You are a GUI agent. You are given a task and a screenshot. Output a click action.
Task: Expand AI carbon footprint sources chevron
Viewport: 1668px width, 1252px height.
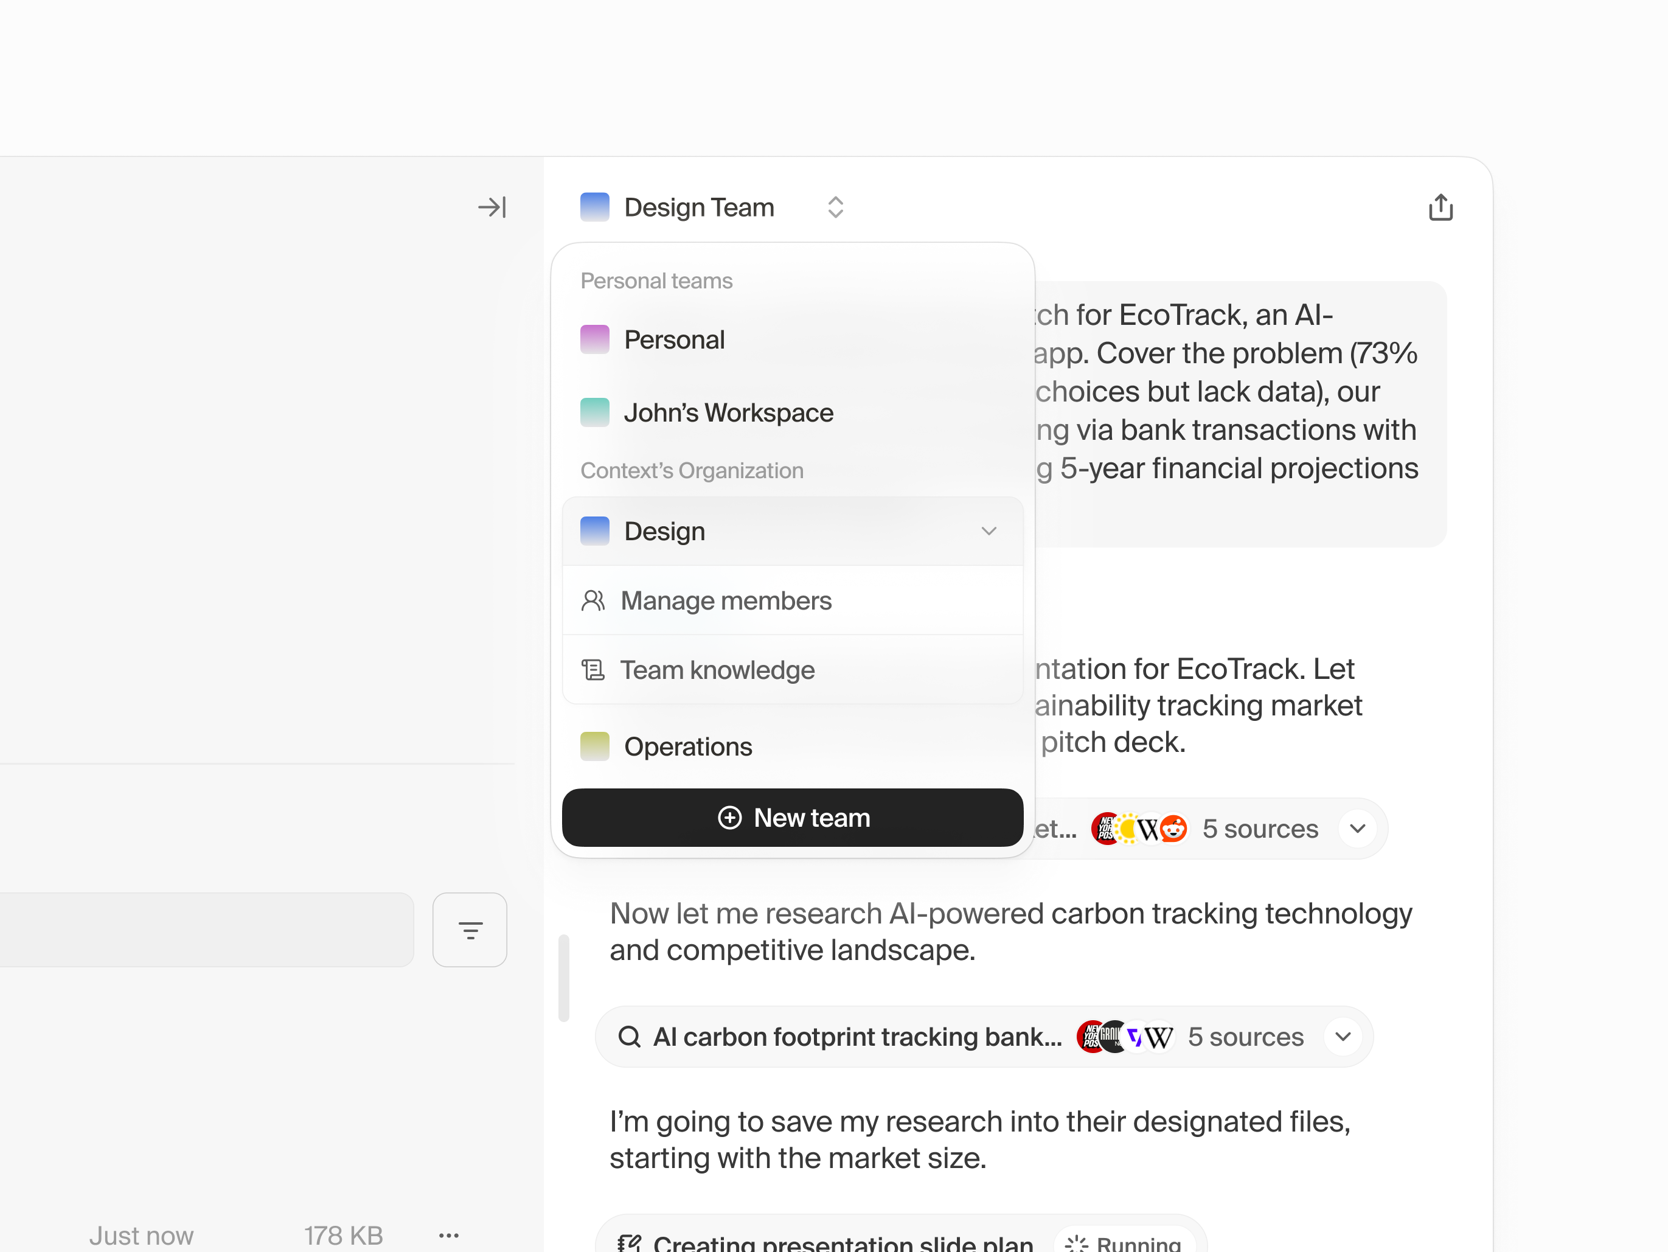(1342, 1037)
